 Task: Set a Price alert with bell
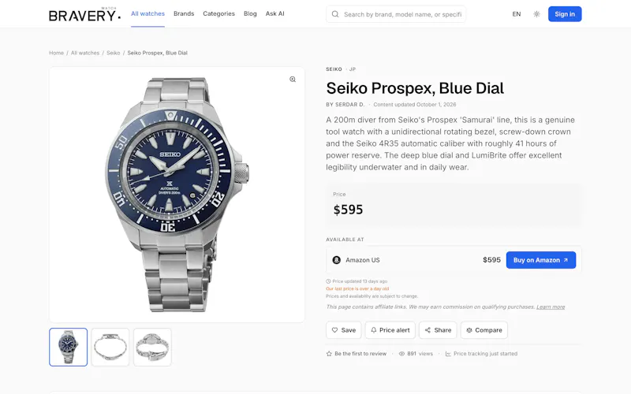[390, 330]
